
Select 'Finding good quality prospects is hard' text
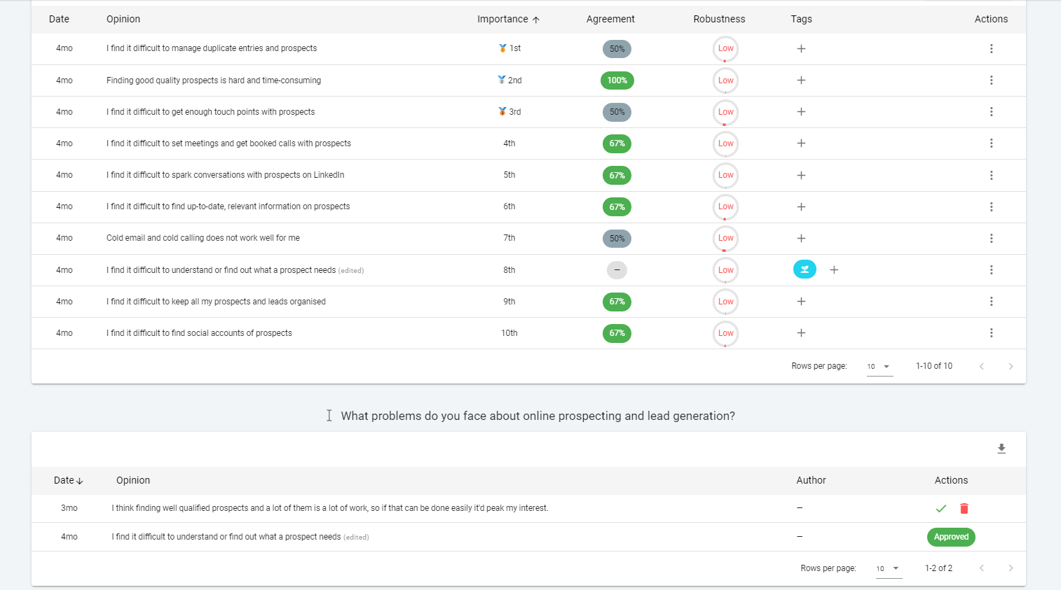pos(214,80)
